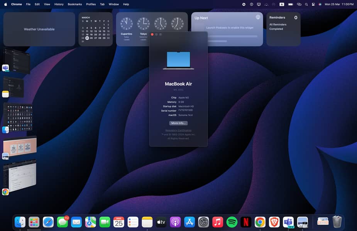357x231 pixels.
Task: Open the History menu
Action: click(59, 4)
